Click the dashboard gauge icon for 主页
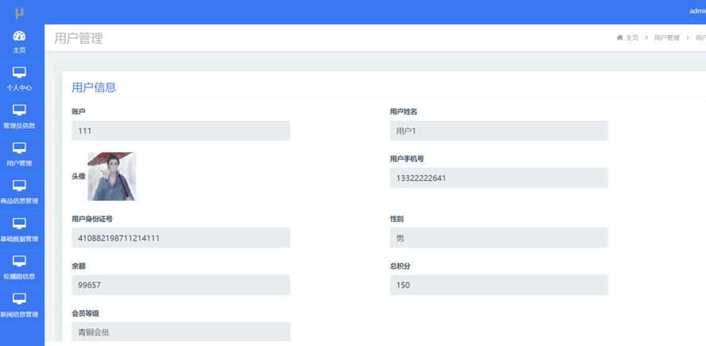Viewport: 706px width, 346px height. (19, 36)
